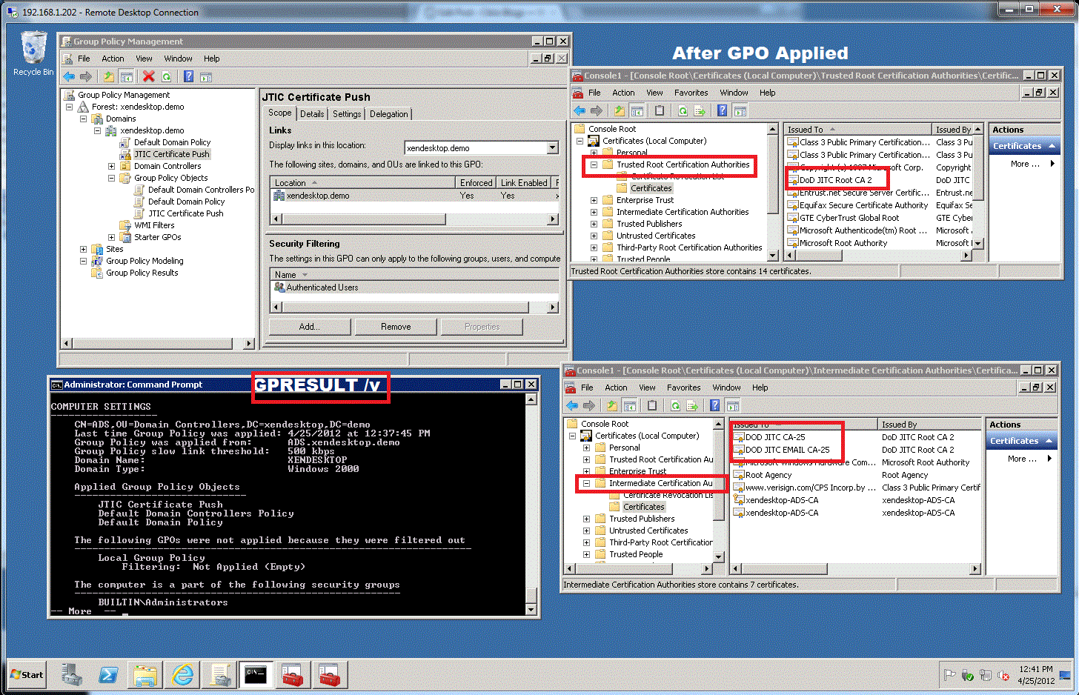Click the Add... button under Security Filtering
Viewport: 1079px width, 695px height.
(309, 327)
